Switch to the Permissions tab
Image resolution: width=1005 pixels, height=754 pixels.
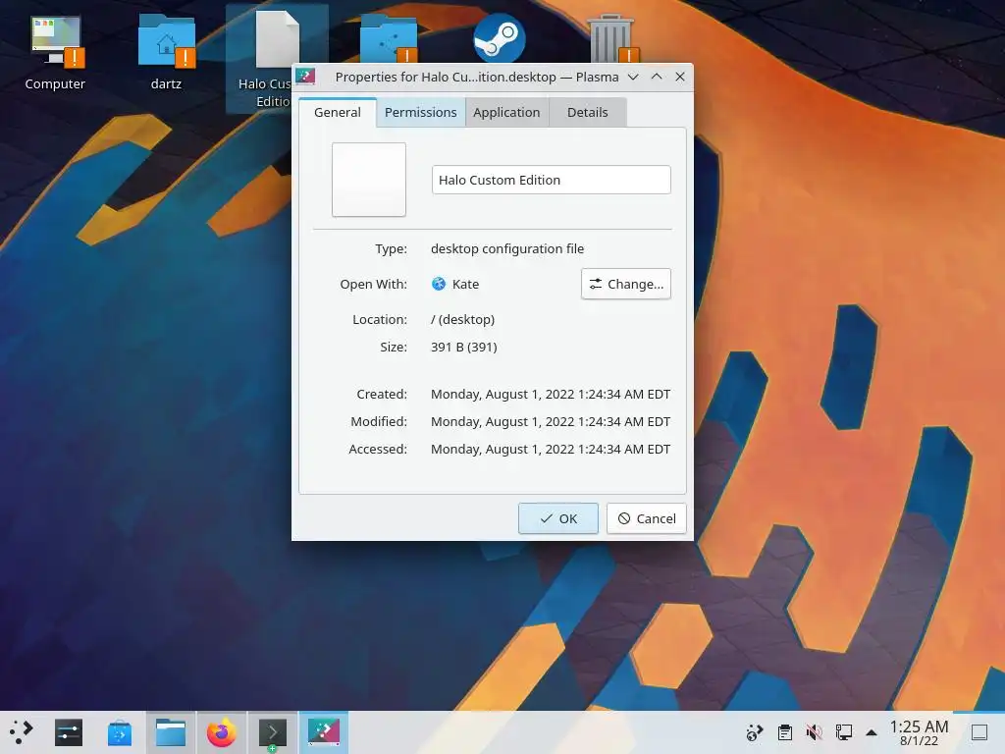pos(420,112)
